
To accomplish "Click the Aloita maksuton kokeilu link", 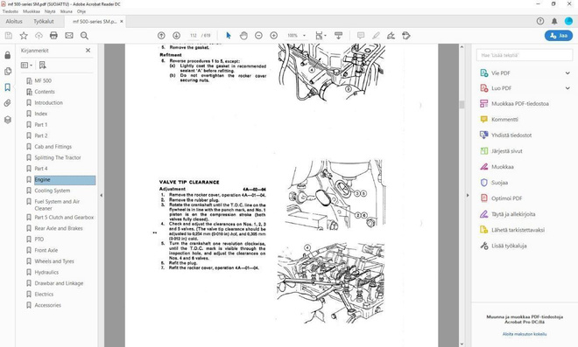I will click(x=525, y=334).
